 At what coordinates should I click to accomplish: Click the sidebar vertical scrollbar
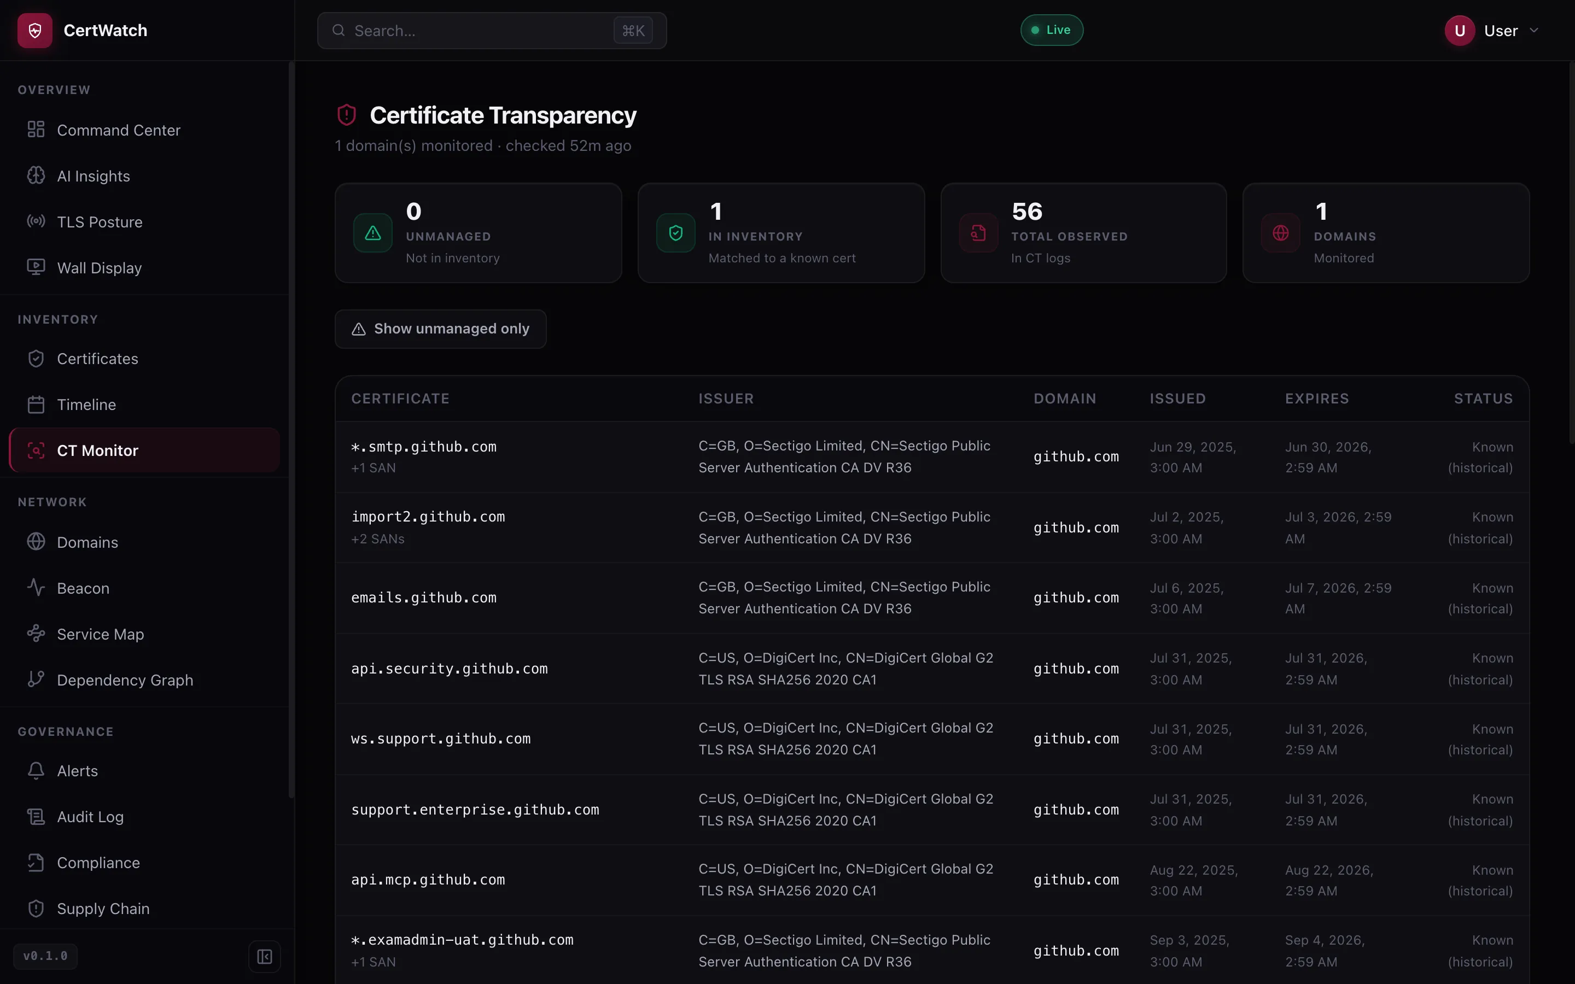(x=291, y=430)
